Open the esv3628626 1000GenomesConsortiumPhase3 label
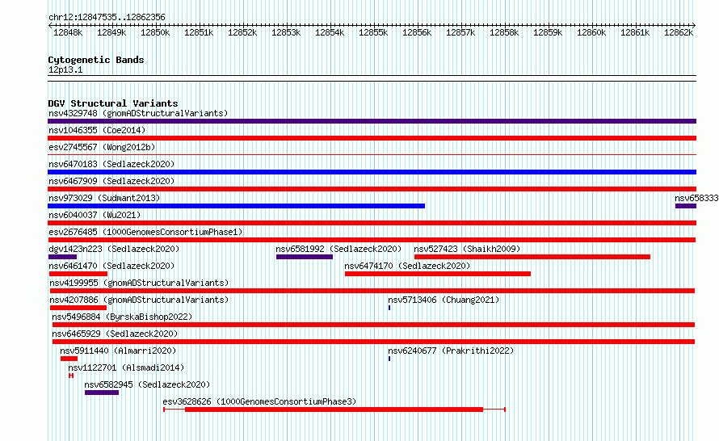Image resolution: width=719 pixels, height=441 pixels. coord(259,401)
